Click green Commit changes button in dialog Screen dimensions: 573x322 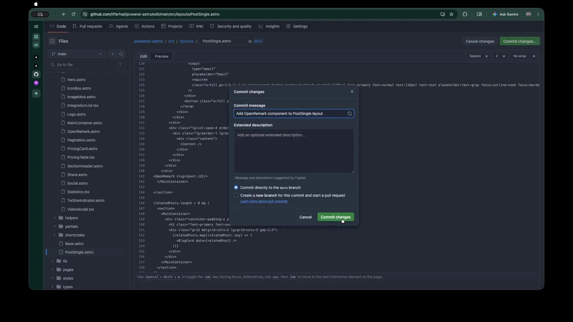tap(335, 217)
